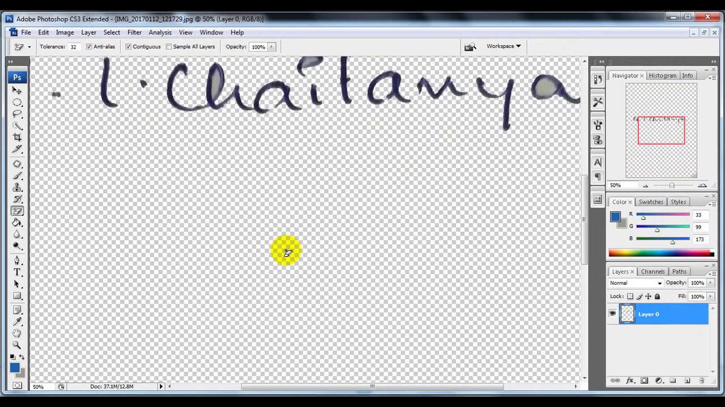The width and height of the screenshot is (725, 407).
Task: Select the Move tool
Action: [17, 90]
